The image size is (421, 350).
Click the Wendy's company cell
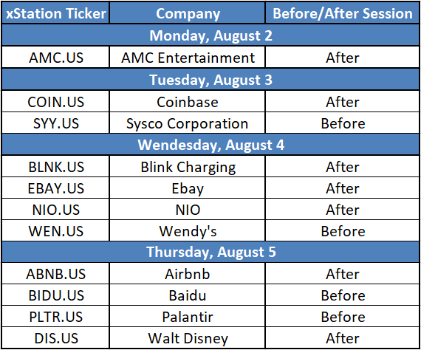[x=188, y=230]
